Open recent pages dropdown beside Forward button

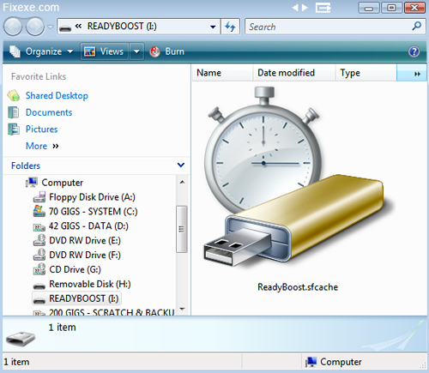[51, 27]
